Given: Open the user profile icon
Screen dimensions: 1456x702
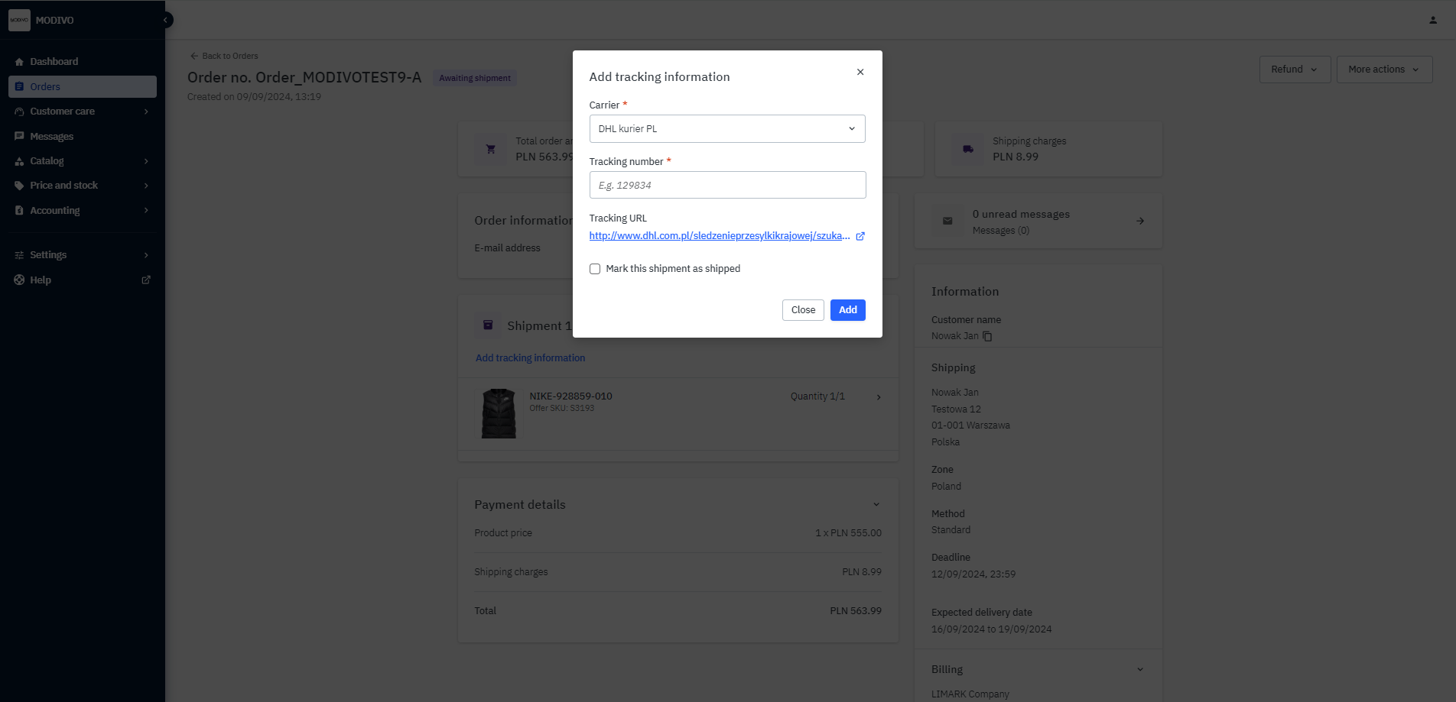Looking at the screenshot, I should click(x=1432, y=20).
